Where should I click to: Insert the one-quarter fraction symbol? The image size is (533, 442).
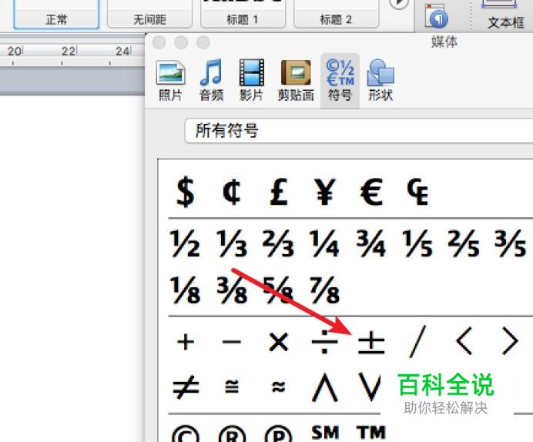click(x=324, y=243)
